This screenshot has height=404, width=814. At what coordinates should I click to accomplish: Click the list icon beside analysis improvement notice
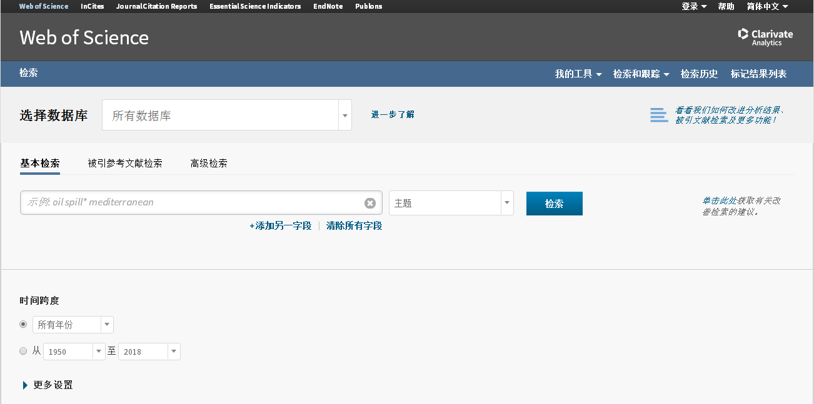(659, 115)
